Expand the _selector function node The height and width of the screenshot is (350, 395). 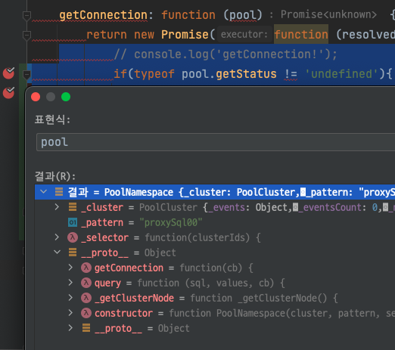57,237
